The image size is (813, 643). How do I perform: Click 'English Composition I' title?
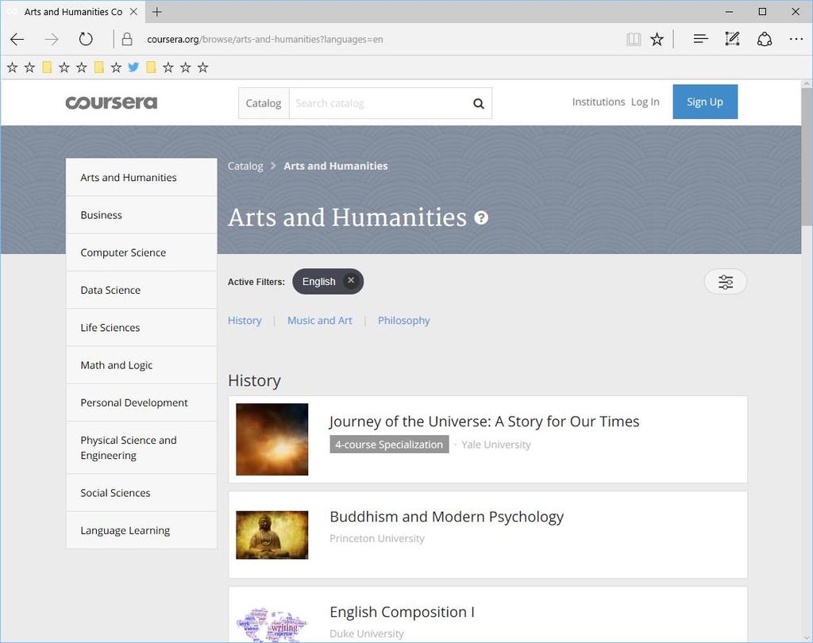pos(403,612)
